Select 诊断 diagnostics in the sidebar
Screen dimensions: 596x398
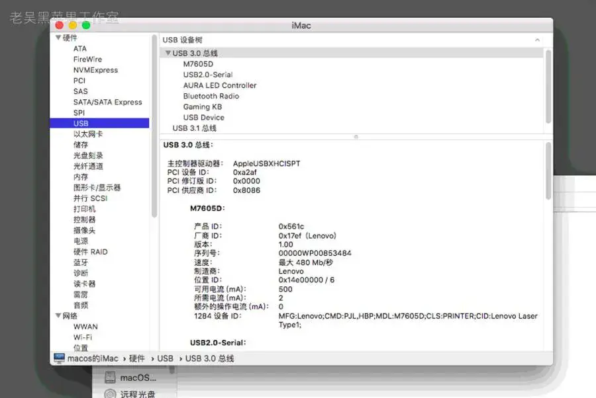pos(81,273)
